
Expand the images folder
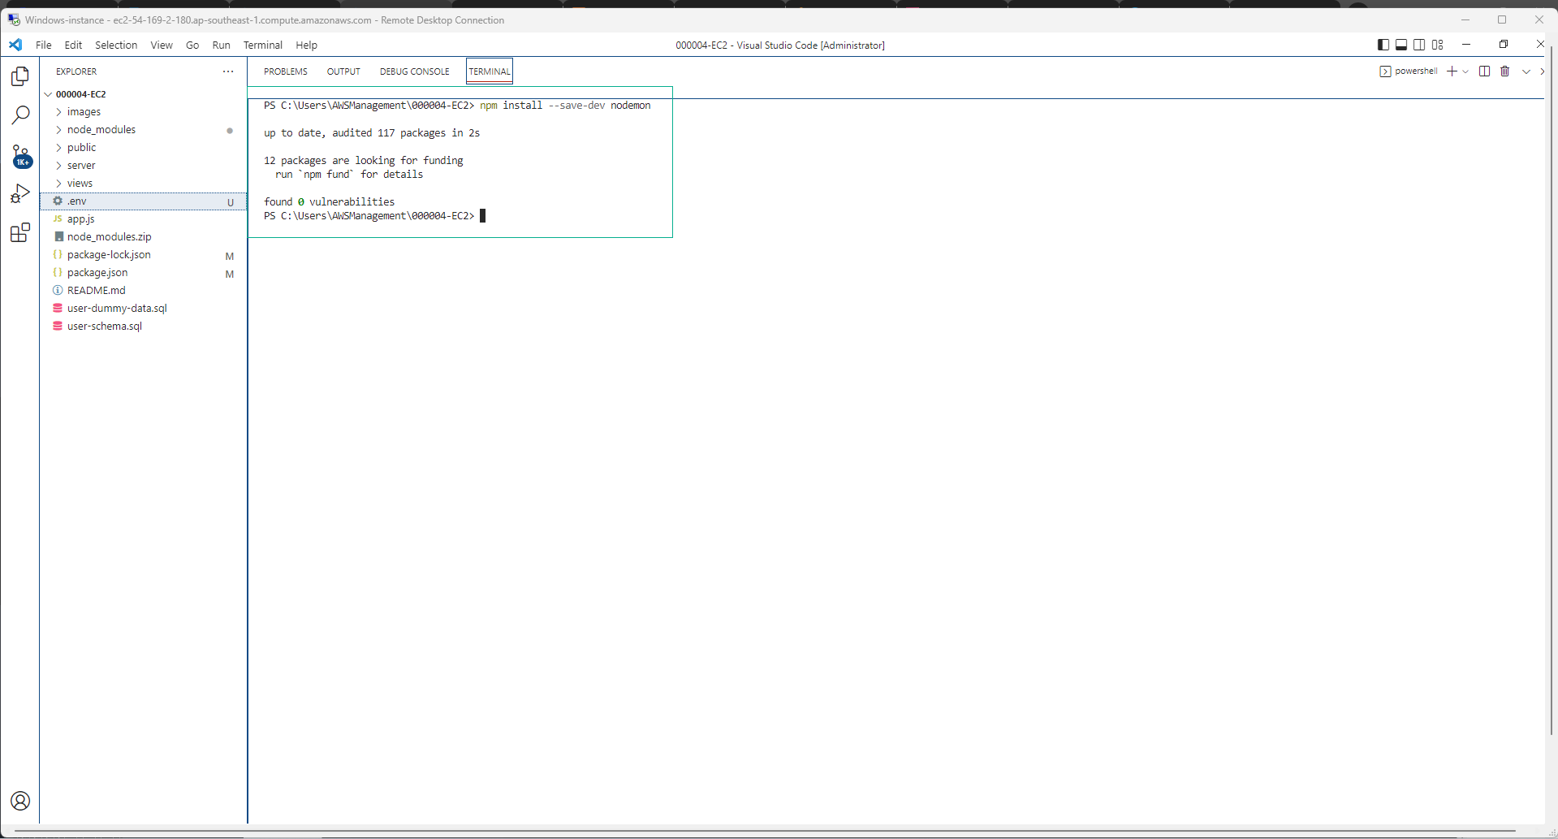(x=58, y=112)
